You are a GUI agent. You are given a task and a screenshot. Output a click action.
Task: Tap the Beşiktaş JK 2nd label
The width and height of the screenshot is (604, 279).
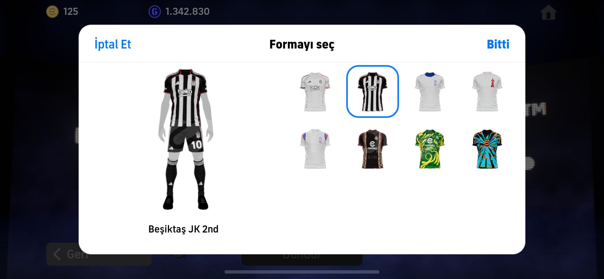click(x=183, y=229)
